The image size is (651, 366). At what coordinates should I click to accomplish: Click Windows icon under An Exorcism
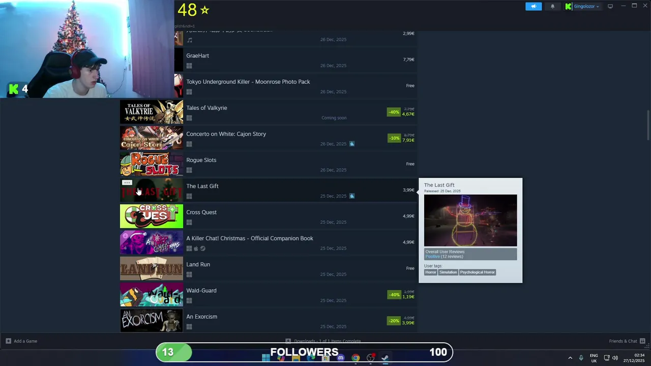pyautogui.click(x=189, y=327)
